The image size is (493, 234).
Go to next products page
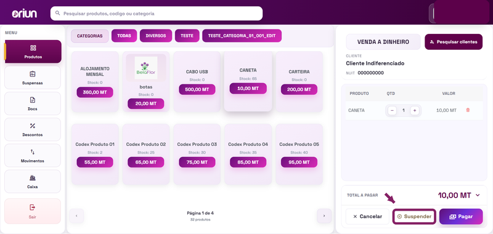click(324, 216)
